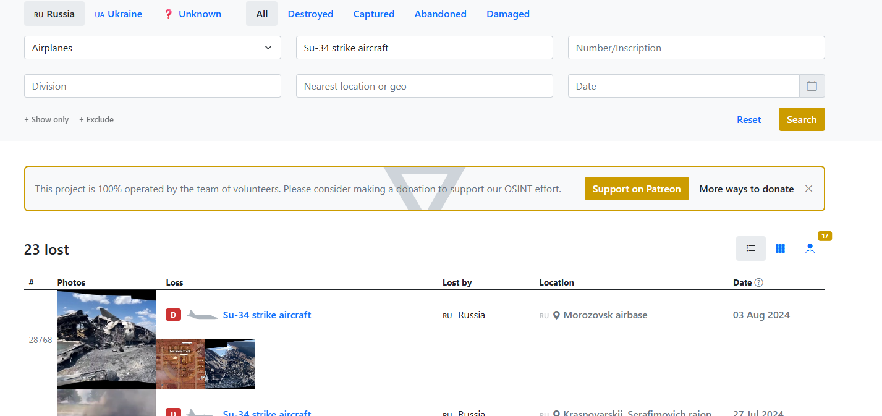This screenshot has width=882, height=416.
Task: Expand the Exclude filter option
Action: 96,120
